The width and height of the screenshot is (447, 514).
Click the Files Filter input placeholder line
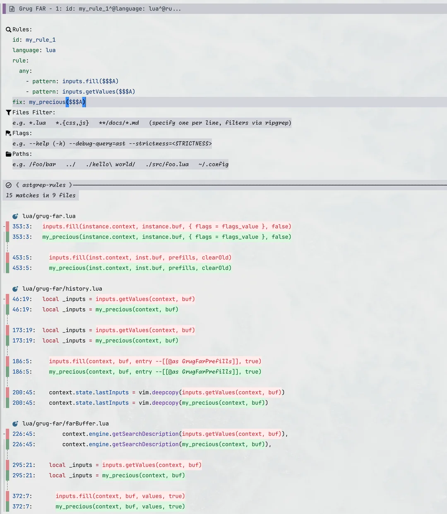click(x=151, y=123)
